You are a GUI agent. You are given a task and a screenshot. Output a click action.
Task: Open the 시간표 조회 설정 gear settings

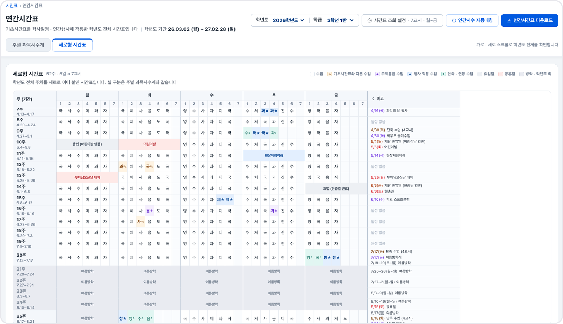369,21
